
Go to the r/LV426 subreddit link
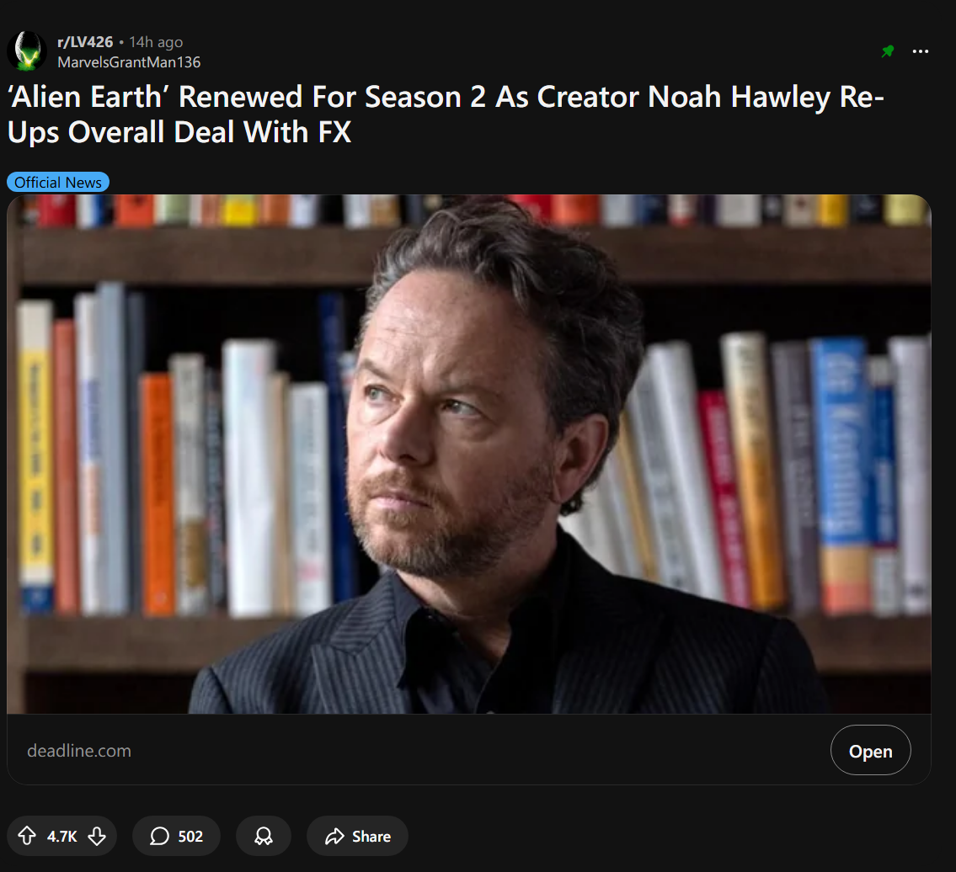85,42
